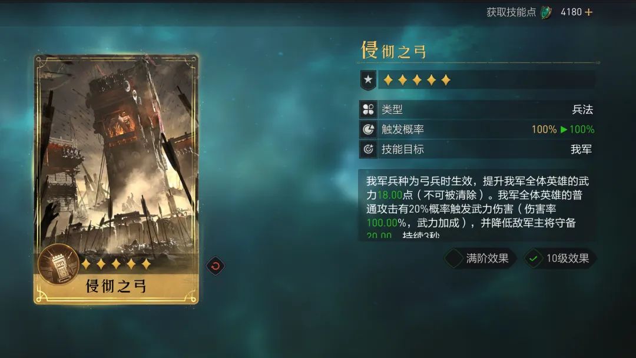Click the 侵彻之弓 title heading
Image resolution: width=636 pixels, height=358 pixels.
[x=393, y=50]
